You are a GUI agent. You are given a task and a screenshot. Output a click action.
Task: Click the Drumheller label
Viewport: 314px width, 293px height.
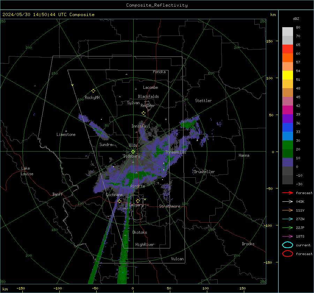pos(204,172)
